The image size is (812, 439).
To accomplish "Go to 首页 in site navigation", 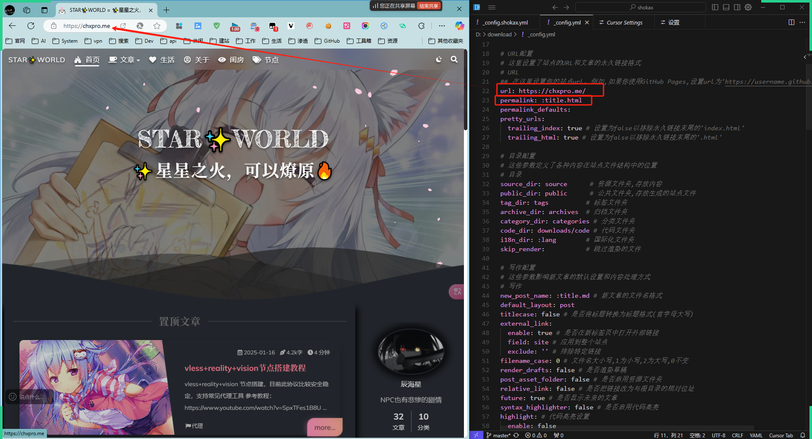I will (87, 60).
